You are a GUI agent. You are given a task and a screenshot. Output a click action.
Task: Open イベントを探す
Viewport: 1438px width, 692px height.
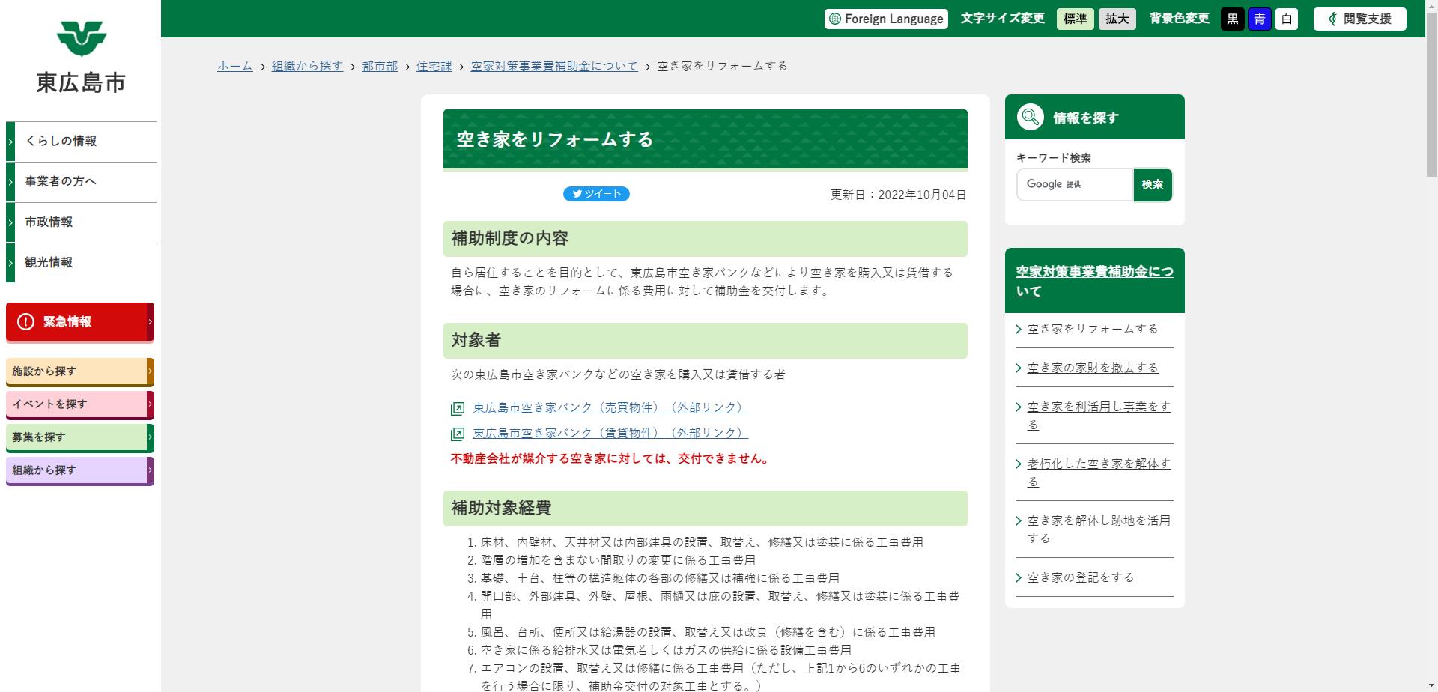80,404
